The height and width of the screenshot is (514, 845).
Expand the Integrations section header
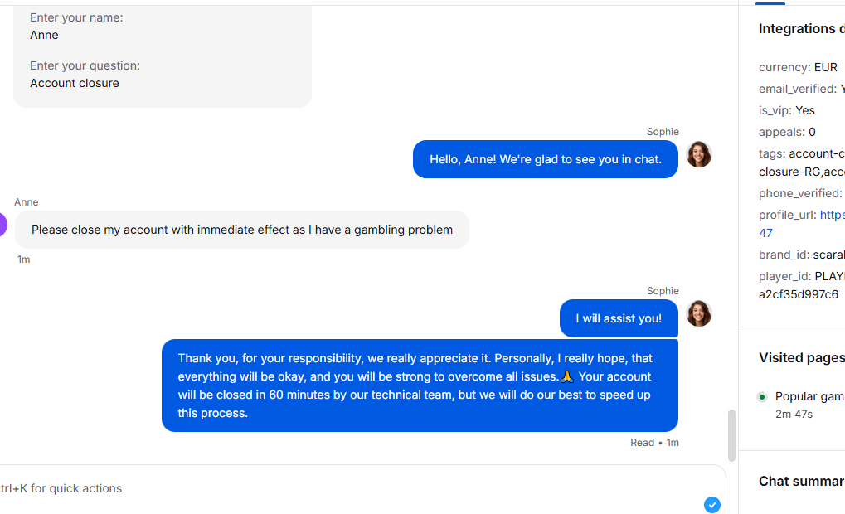[x=801, y=28]
